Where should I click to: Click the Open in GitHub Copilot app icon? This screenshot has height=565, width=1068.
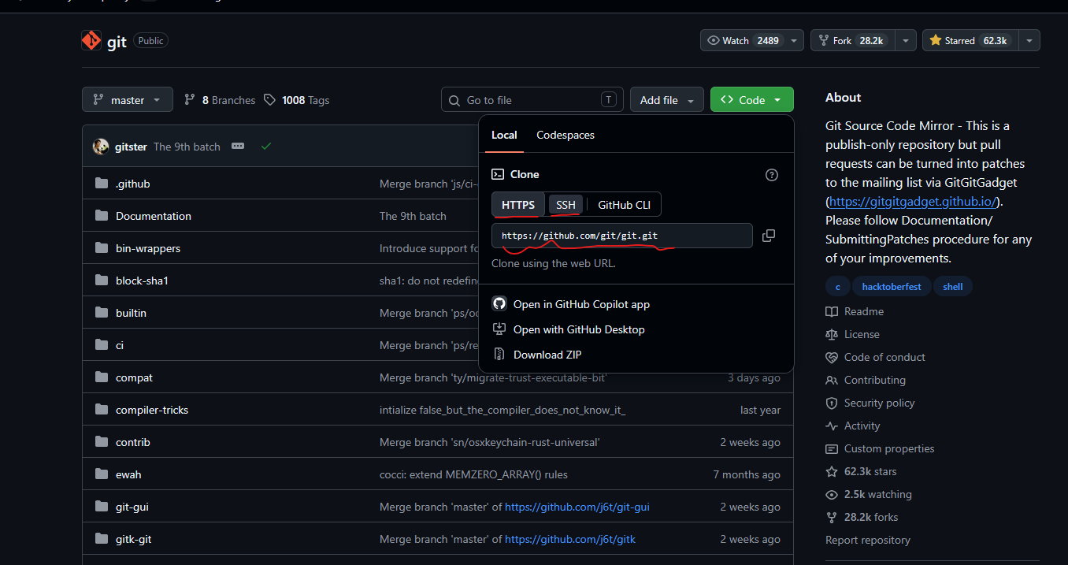(499, 304)
